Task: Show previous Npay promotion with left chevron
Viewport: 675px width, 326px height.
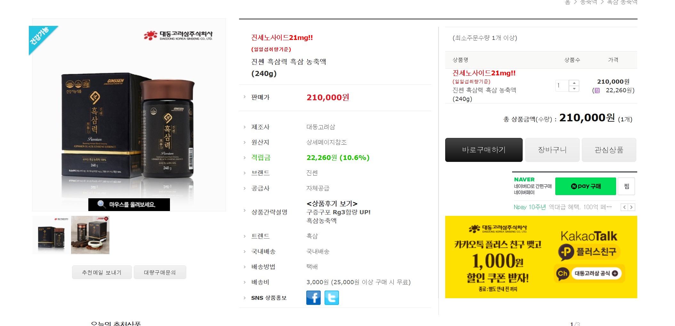Action: 624,207
